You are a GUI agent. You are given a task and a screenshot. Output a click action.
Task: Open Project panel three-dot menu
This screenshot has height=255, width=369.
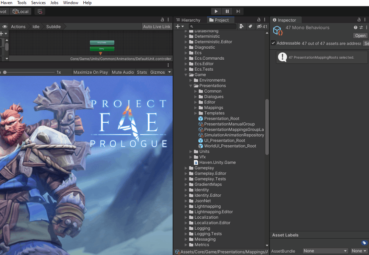click(265, 20)
